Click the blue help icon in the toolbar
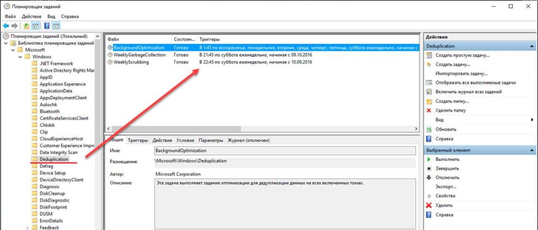 pos(47,25)
